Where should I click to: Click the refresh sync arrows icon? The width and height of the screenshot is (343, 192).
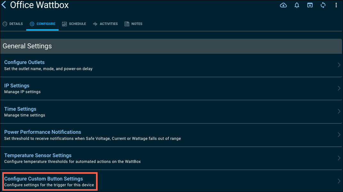point(323,5)
